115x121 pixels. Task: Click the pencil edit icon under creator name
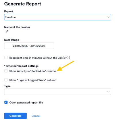tap(7, 31)
